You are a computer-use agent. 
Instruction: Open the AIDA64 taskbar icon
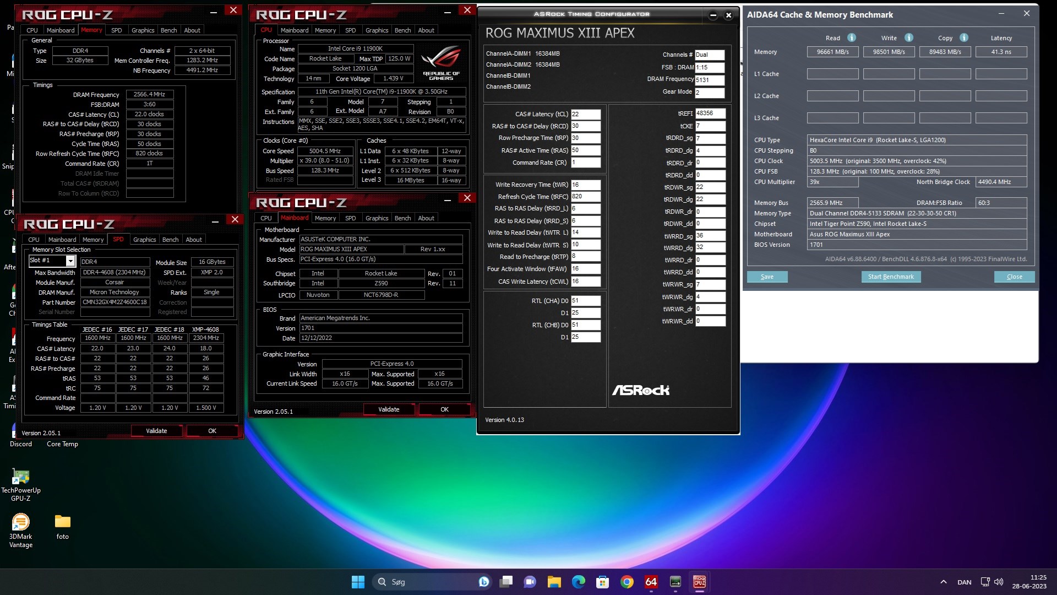pos(651,582)
